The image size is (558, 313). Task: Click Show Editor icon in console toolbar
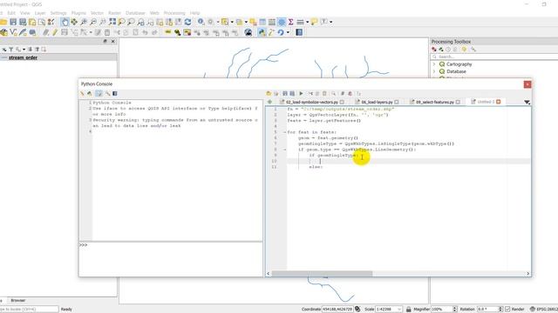(x=99, y=93)
